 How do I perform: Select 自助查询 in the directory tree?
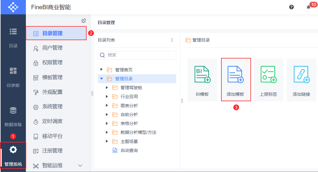point(129,150)
